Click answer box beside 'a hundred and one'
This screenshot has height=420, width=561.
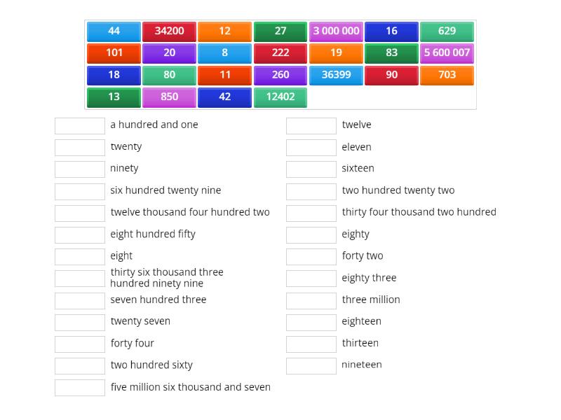80,125
